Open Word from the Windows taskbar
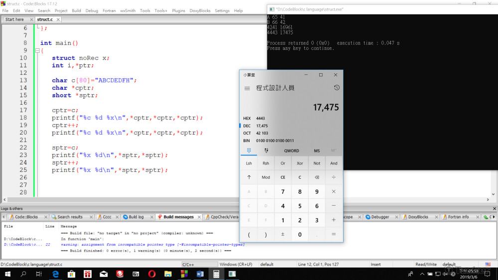Image resolution: width=498 pixels, height=280 pixels. tap(200, 274)
